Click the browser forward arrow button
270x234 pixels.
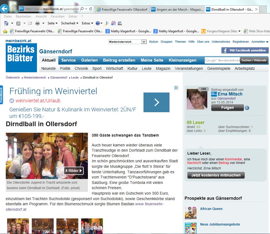tap(14, 8)
